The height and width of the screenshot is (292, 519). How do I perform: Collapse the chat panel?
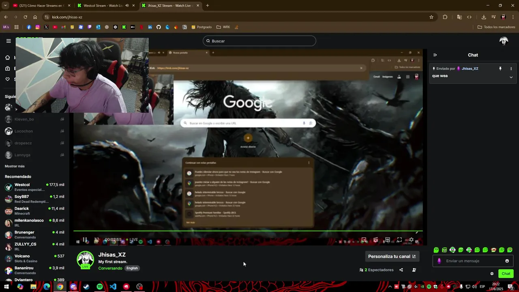pos(435,55)
